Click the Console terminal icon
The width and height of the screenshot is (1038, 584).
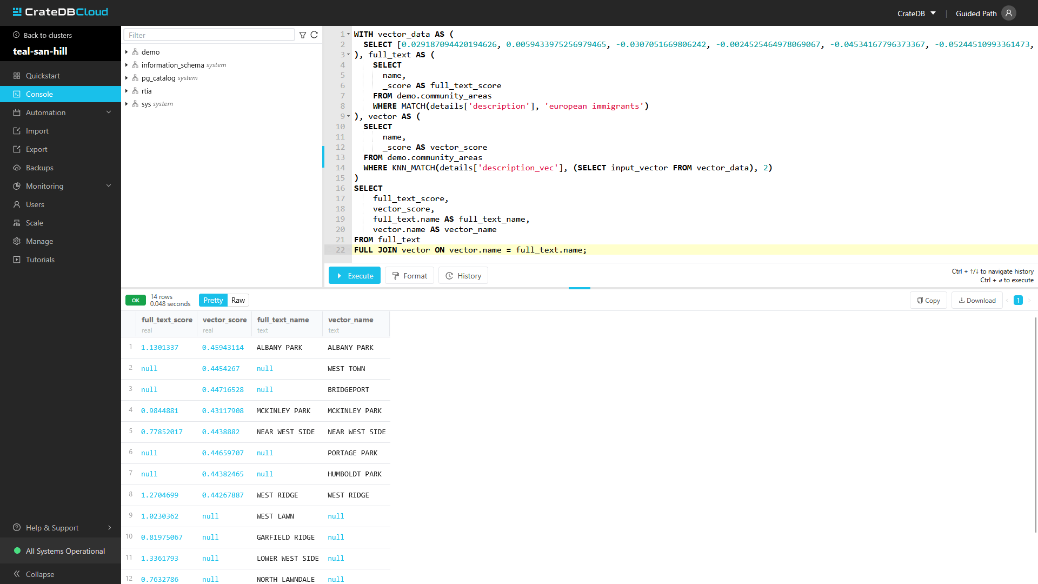[x=17, y=94]
